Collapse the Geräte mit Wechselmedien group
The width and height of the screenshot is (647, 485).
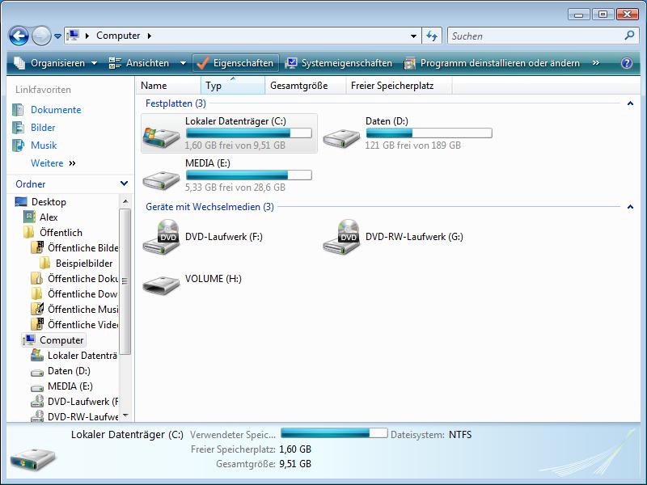[630, 207]
